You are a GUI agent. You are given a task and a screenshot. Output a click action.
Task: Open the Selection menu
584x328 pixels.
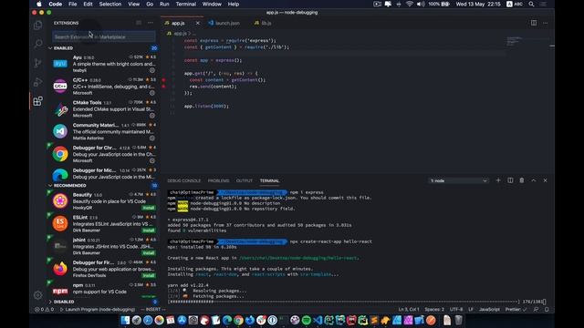[x=110, y=4]
